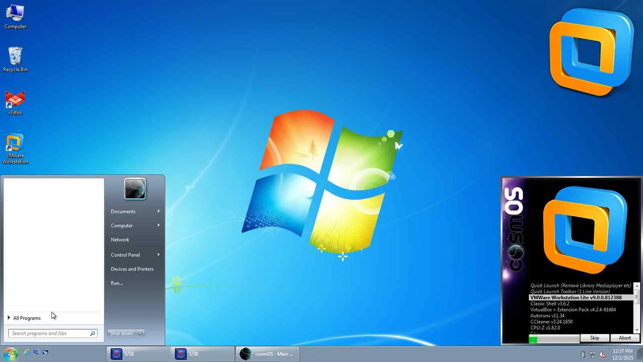Click the search magnifier icon in Start menu
The width and height of the screenshot is (643, 362).
pos(92,333)
